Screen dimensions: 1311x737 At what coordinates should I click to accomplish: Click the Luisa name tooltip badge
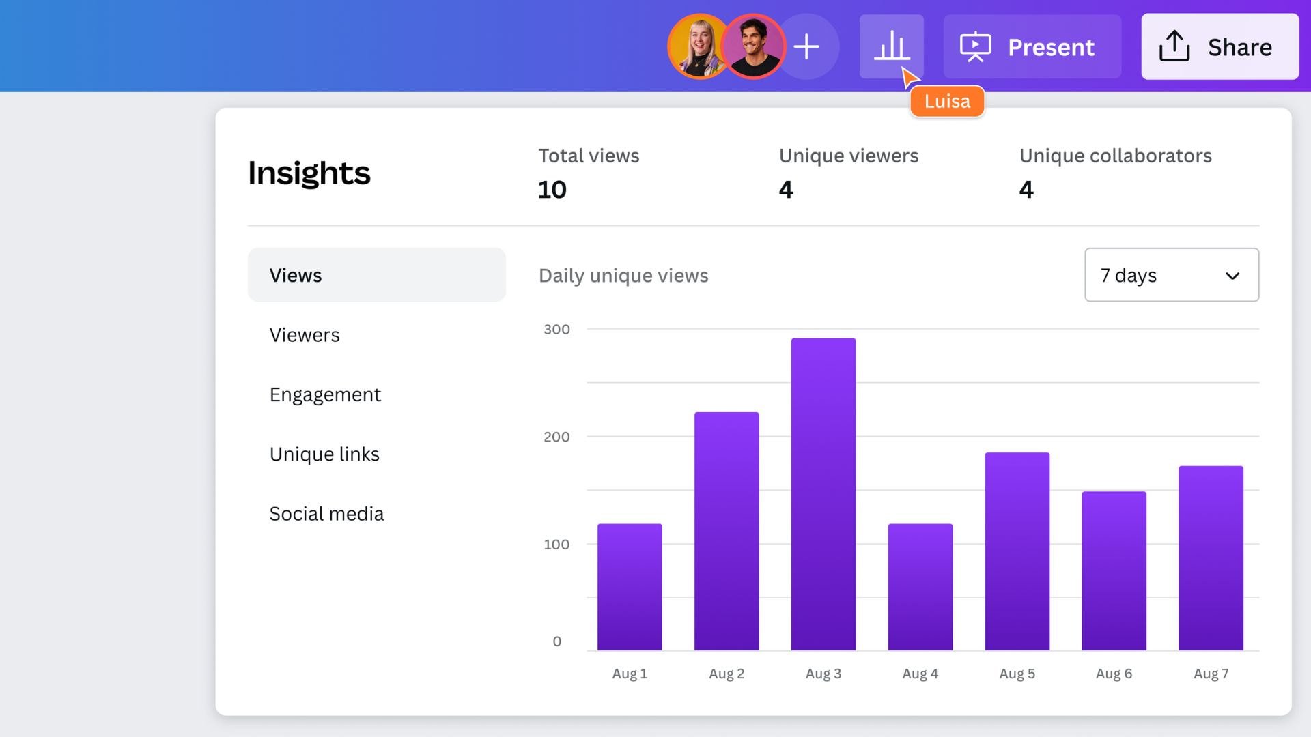pos(947,101)
